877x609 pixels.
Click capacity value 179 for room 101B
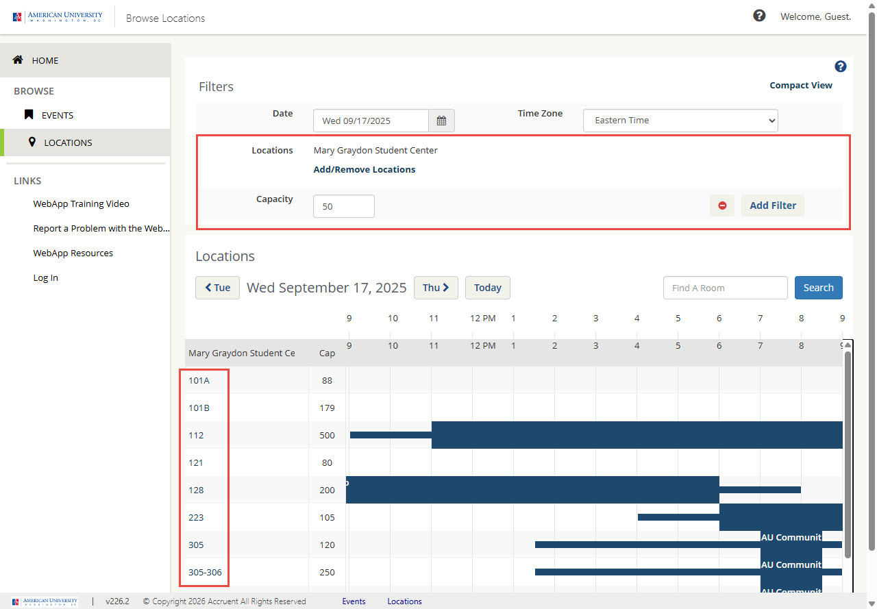coord(327,408)
